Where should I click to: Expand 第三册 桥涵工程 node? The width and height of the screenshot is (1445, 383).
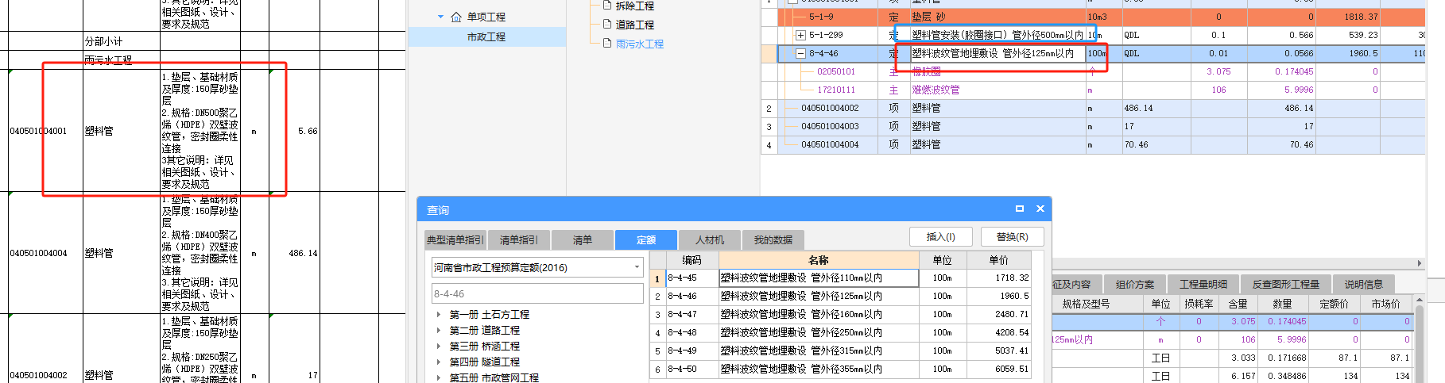coord(439,347)
